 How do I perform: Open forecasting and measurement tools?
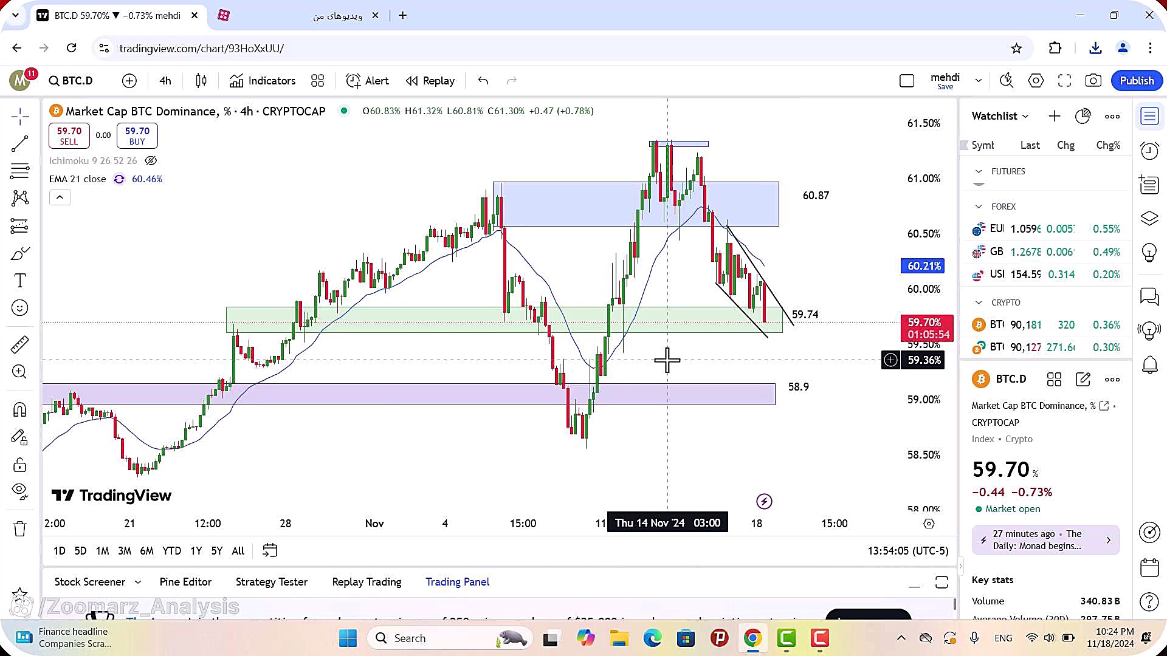pyautogui.click(x=20, y=226)
